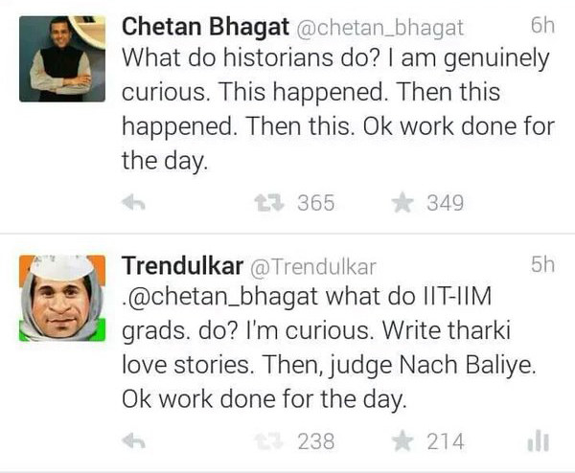Open the @Trendulkar handle
575x473 pixels.
(313, 267)
